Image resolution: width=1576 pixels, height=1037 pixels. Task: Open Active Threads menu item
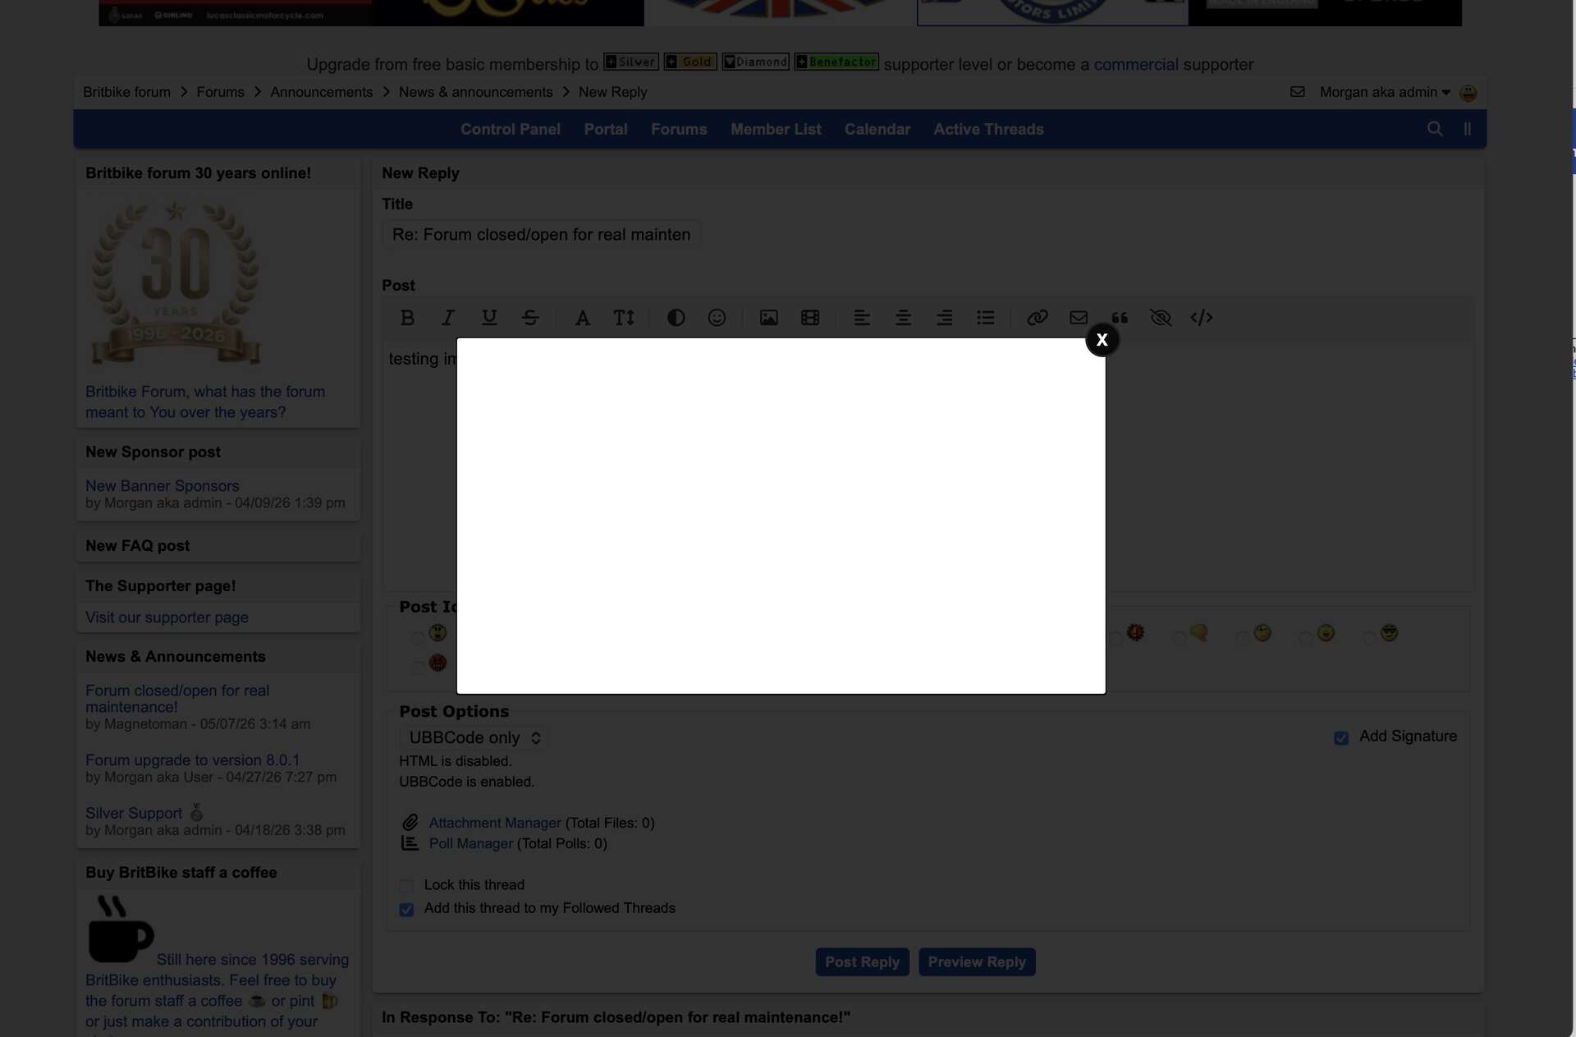[988, 129]
